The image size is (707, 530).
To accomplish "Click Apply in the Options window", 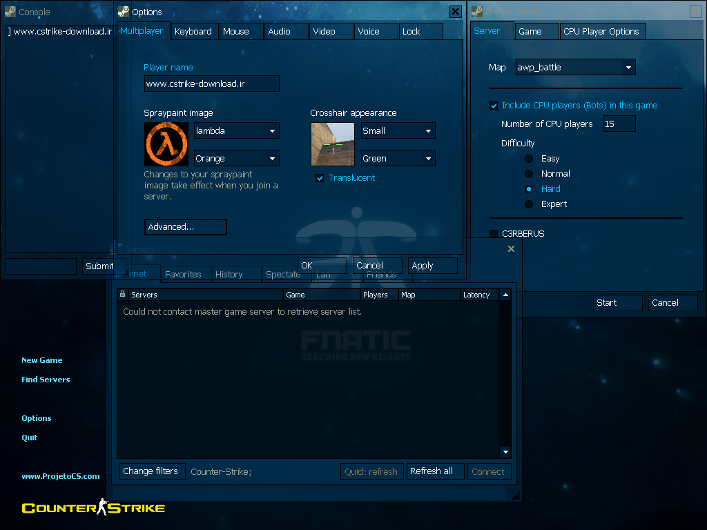I will click(433, 266).
